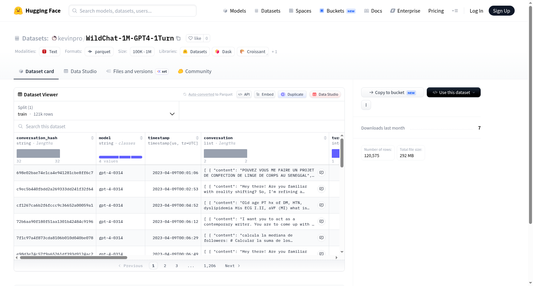Sort by timestamp column arrows

[197, 138]
